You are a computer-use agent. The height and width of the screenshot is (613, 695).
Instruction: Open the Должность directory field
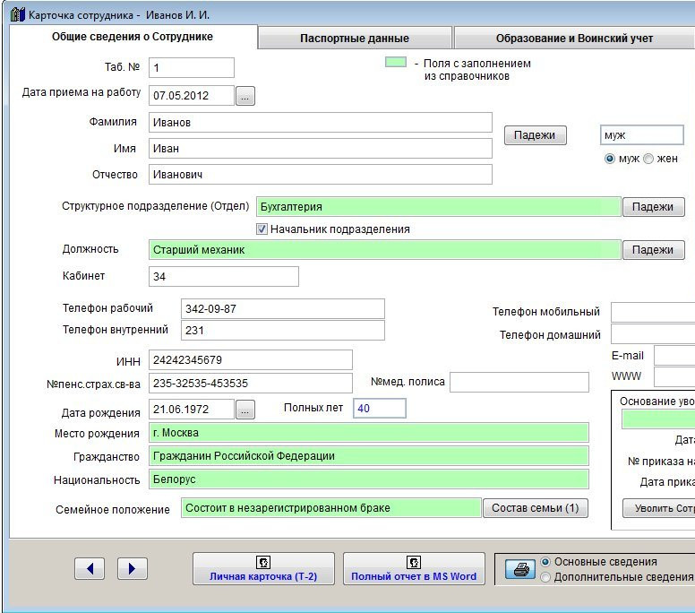point(385,250)
